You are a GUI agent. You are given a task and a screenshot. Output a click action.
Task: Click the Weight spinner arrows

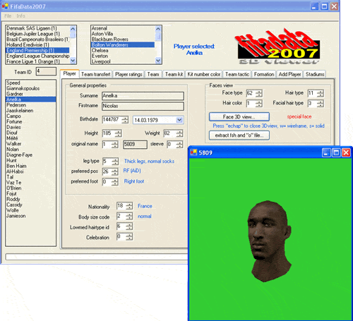coord(179,133)
